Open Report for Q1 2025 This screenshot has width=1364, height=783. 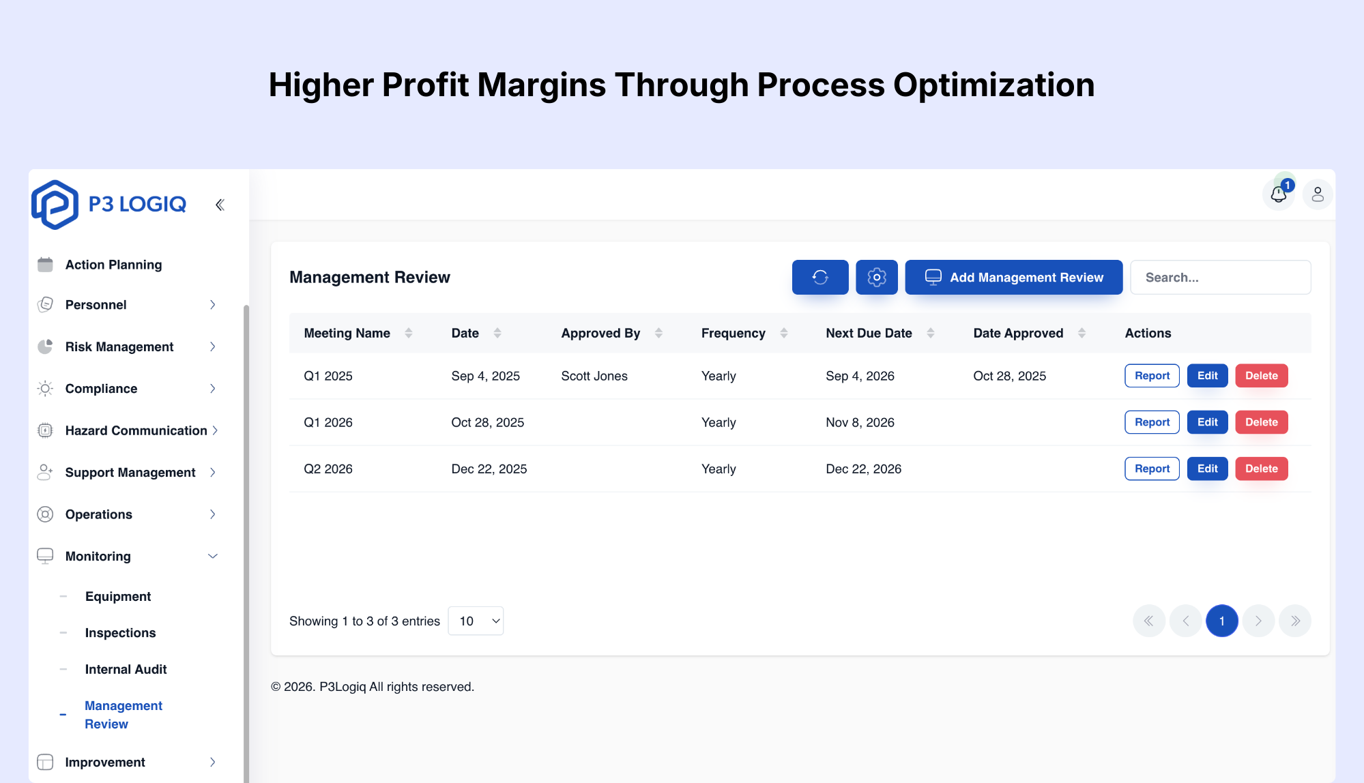click(1152, 376)
